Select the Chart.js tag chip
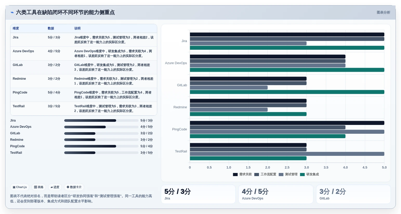This screenshot has height=214, width=401. coord(20,187)
